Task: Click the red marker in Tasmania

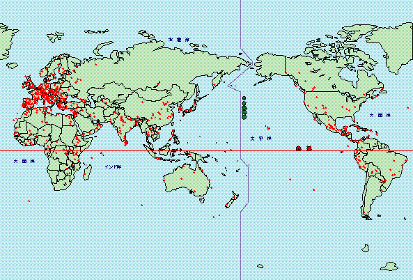Action: coord(202,200)
